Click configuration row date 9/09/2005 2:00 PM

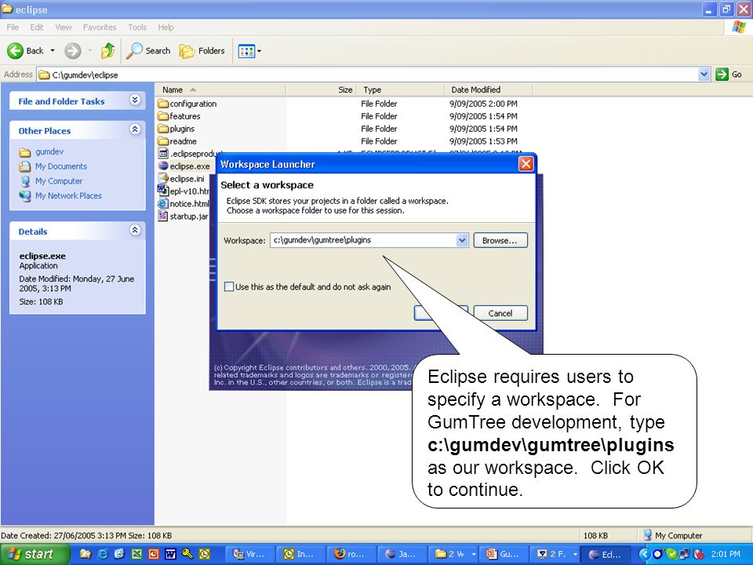pyautogui.click(x=483, y=104)
